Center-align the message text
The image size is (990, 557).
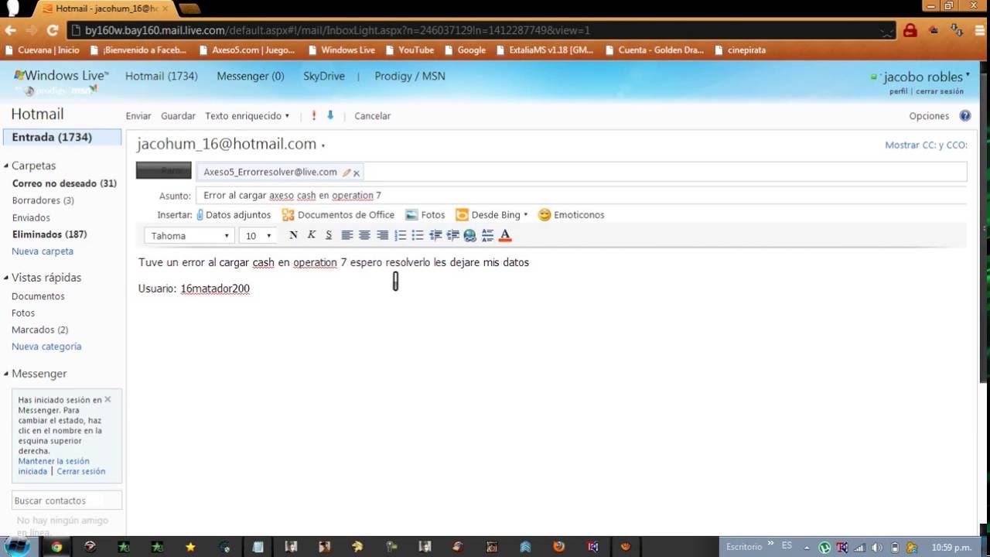(364, 235)
